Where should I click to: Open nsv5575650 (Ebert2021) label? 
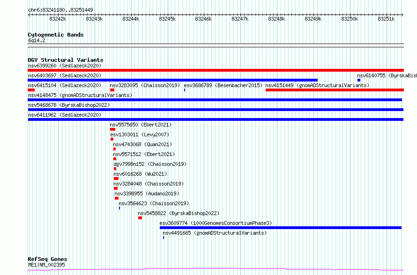point(141,125)
